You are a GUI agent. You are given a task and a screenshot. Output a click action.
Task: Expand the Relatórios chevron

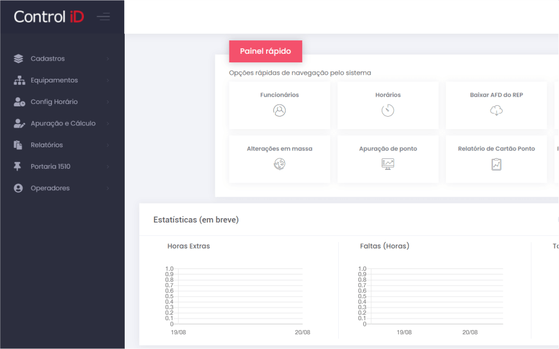point(108,145)
